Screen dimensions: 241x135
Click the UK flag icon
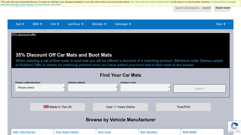pos(46,106)
